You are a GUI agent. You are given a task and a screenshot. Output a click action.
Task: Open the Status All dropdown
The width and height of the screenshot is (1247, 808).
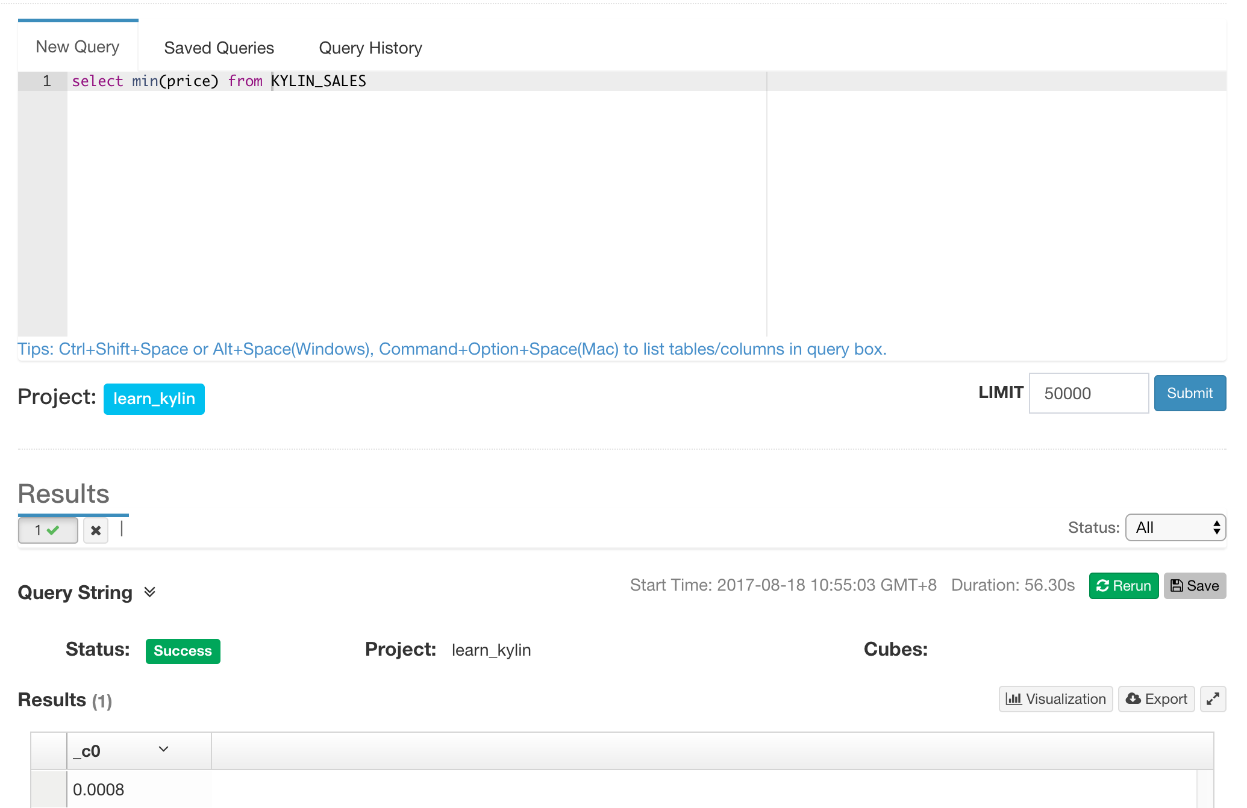(x=1175, y=528)
